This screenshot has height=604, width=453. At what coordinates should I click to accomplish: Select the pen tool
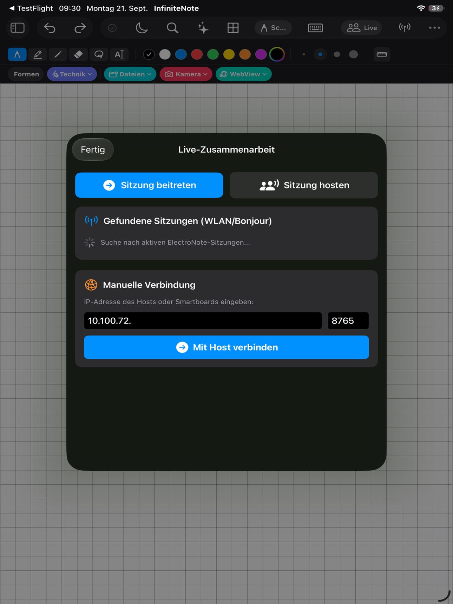pyautogui.click(x=17, y=54)
